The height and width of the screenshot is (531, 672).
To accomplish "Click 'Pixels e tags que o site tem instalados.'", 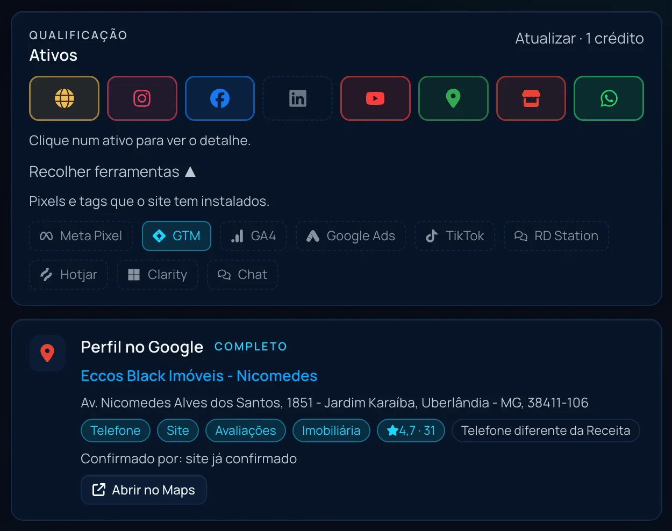I will coord(149,201).
